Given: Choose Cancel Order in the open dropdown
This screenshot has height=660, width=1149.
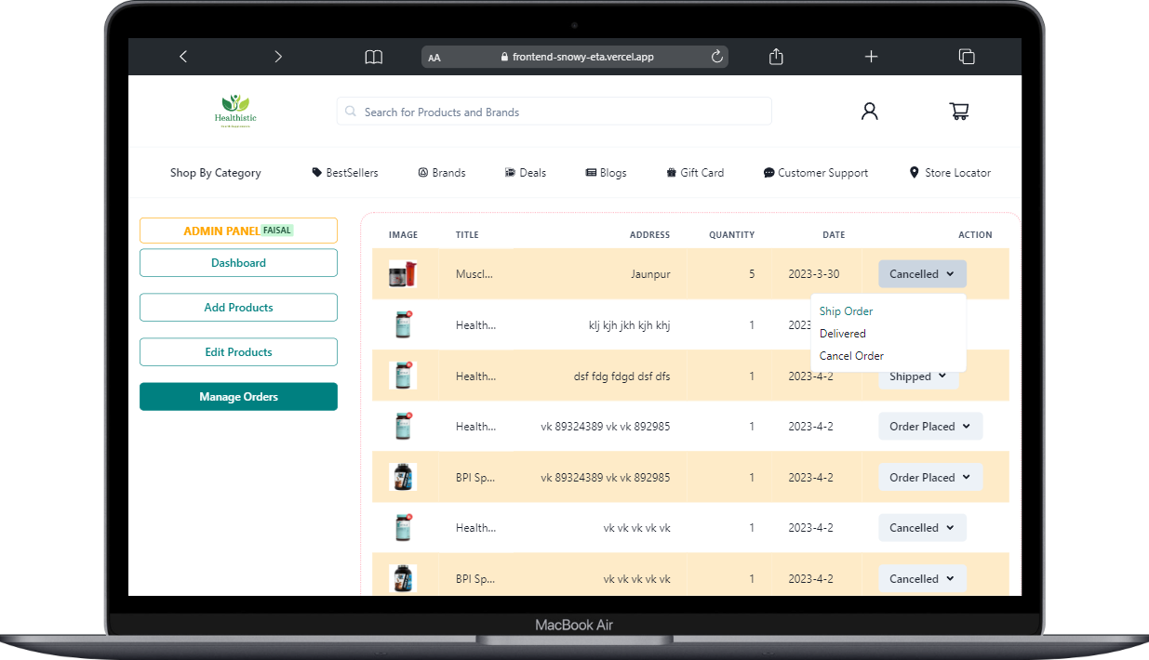Looking at the screenshot, I should coord(851,356).
